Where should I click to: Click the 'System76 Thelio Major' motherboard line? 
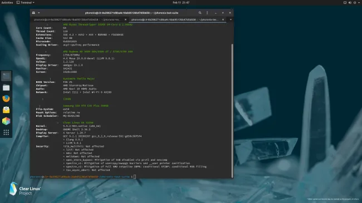[x=79, y=78]
